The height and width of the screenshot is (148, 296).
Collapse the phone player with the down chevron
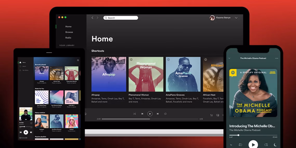click(229, 58)
